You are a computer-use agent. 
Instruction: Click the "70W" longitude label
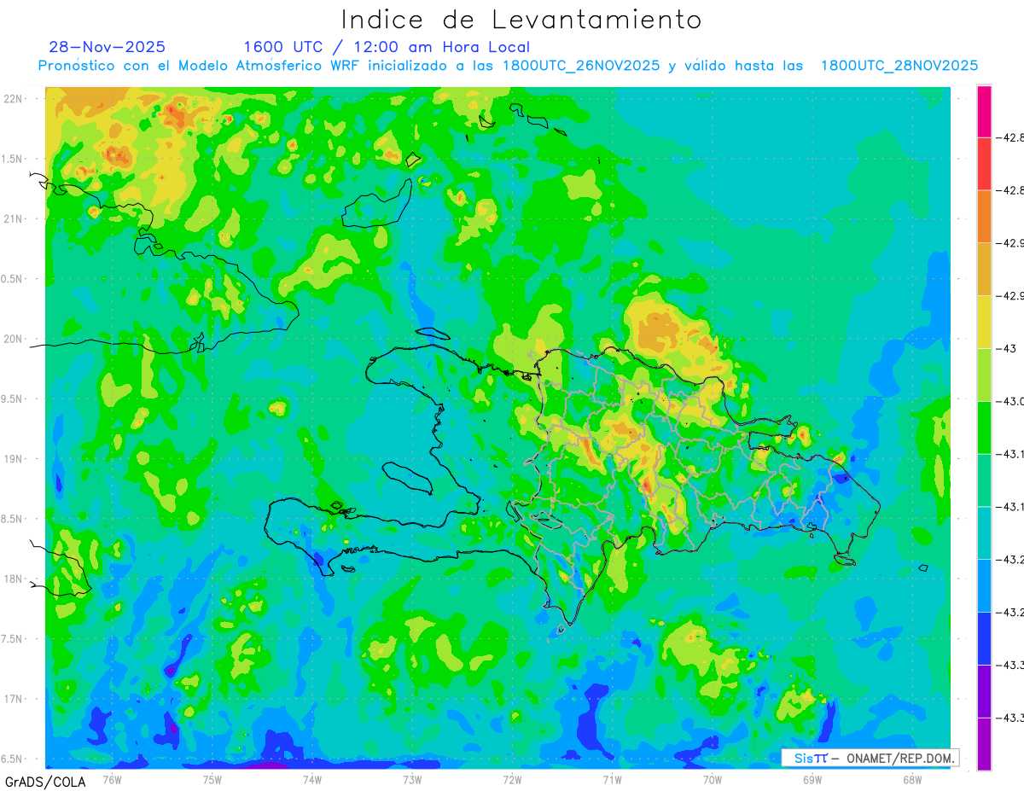click(713, 779)
